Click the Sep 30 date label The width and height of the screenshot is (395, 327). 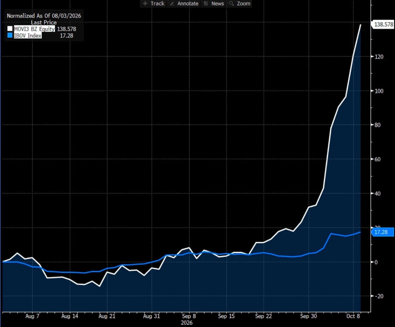pyautogui.click(x=308, y=316)
